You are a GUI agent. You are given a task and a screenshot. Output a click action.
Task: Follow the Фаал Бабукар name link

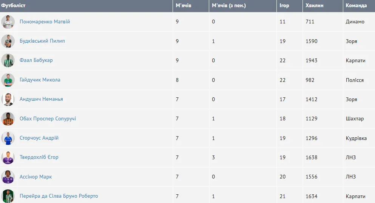(36, 60)
